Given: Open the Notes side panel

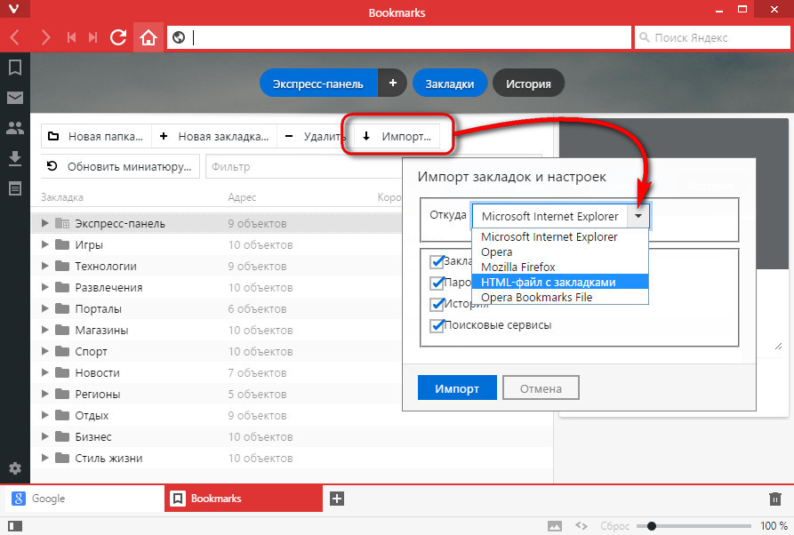Looking at the screenshot, I should 15,188.
